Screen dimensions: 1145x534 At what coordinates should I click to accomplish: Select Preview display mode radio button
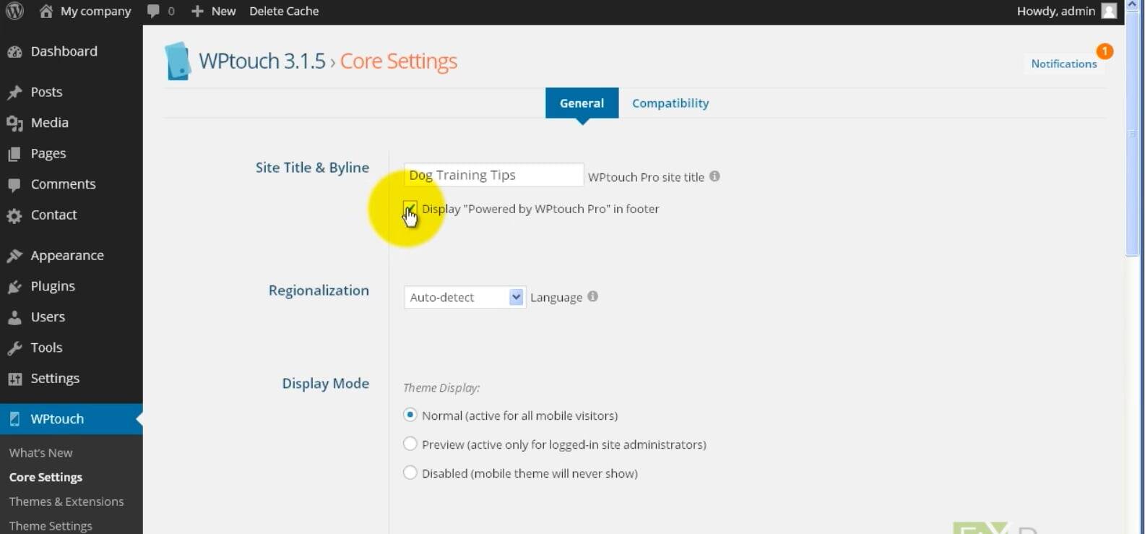[x=410, y=444]
